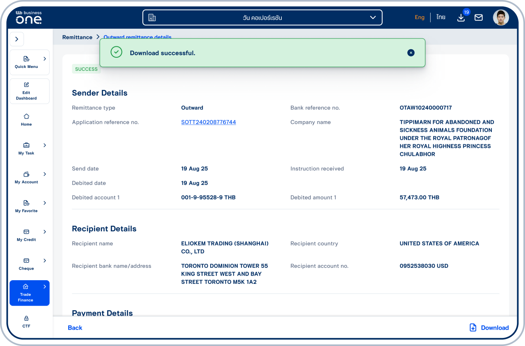Open CTF lock icon item
This screenshot has width=525, height=346.
point(26,322)
